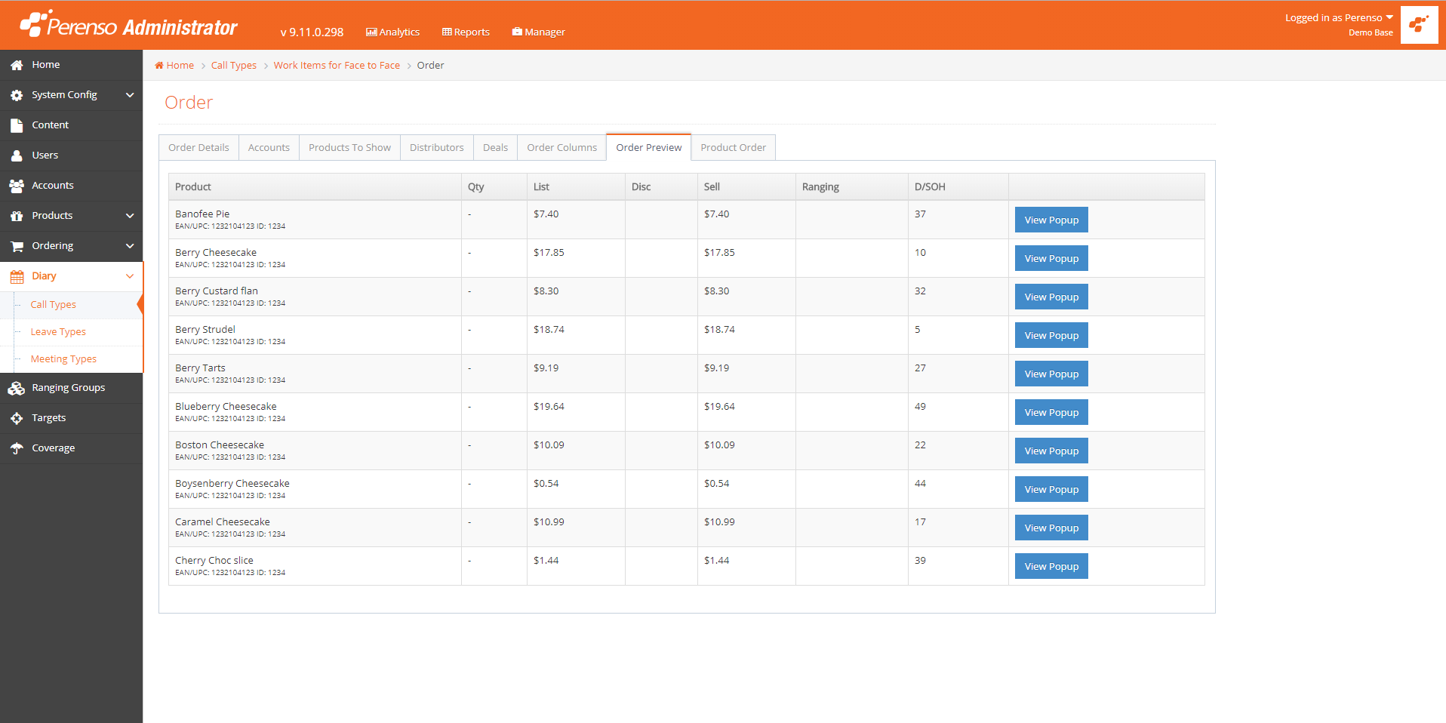The width and height of the screenshot is (1446, 723).
Task: Click the breadcrumb home icon
Action: [x=159, y=66]
